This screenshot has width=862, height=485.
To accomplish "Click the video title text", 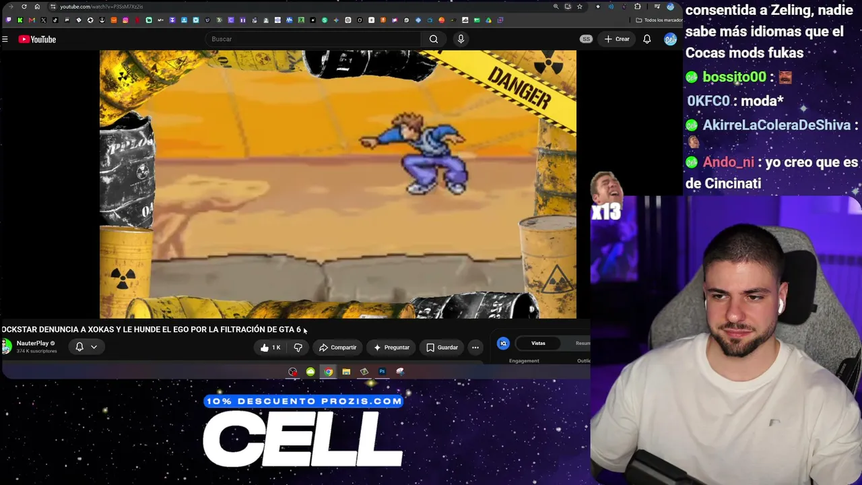I will click(x=151, y=329).
